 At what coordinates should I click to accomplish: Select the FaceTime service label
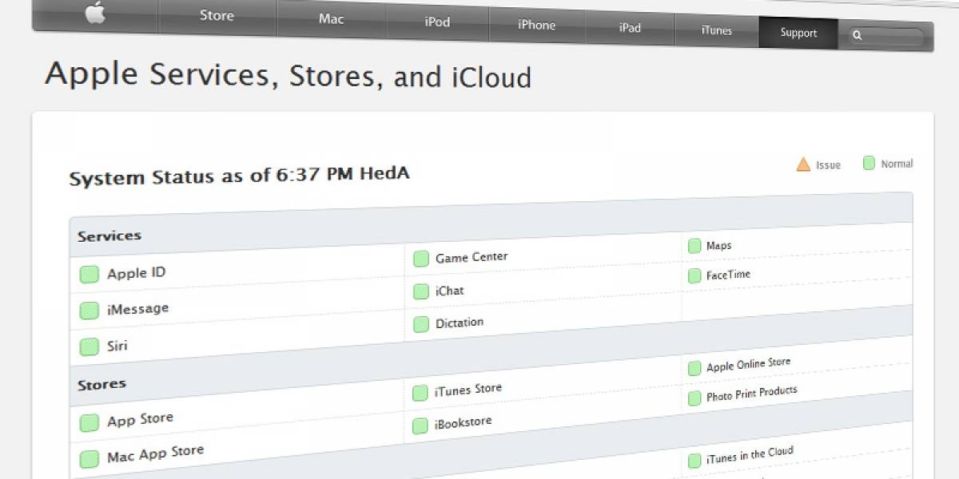pyautogui.click(x=728, y=275)
